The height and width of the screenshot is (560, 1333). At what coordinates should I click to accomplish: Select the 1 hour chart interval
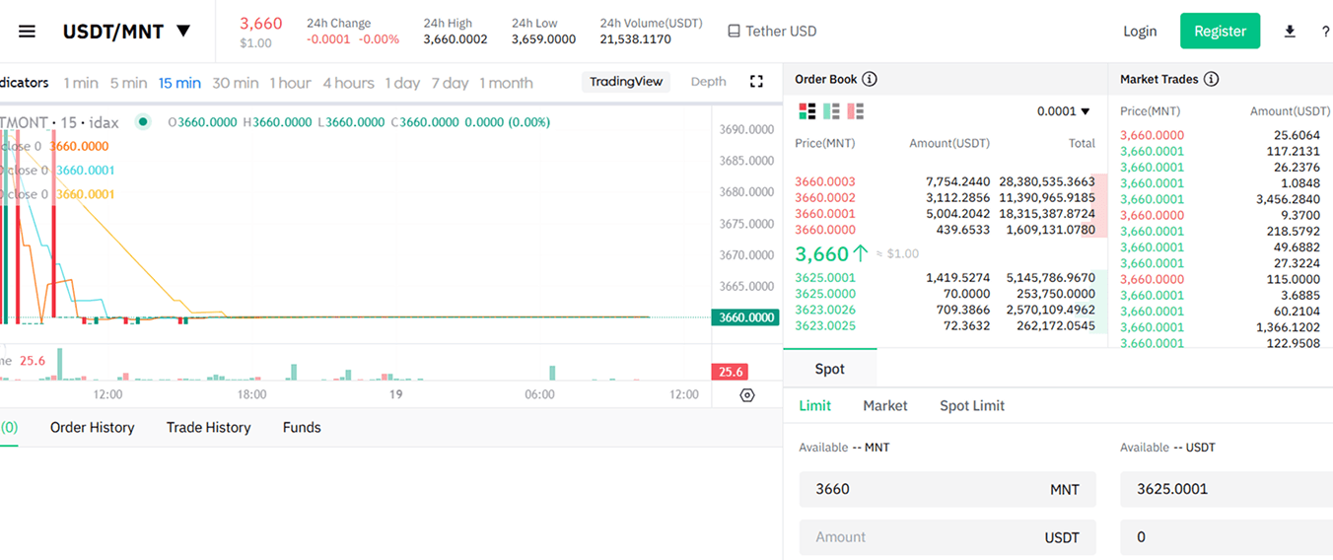pos(290,83)
